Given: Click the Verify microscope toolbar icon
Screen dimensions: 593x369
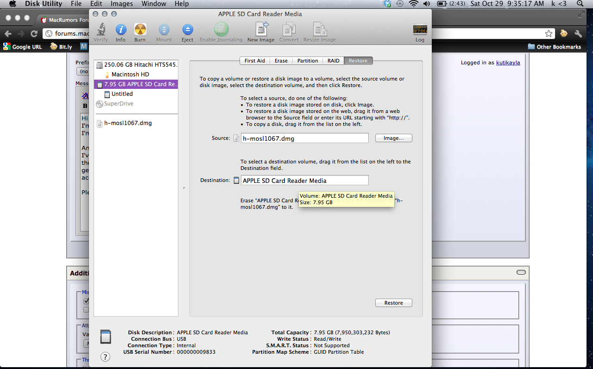Looking at the screenshot, I should tap(101, 30).
